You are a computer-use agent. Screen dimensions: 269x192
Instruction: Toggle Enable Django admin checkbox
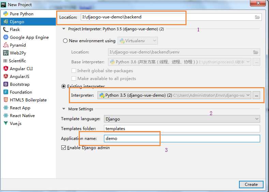[x=63, y=148]
